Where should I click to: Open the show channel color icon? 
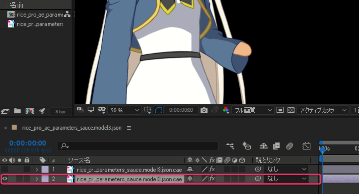coord(226,110)
